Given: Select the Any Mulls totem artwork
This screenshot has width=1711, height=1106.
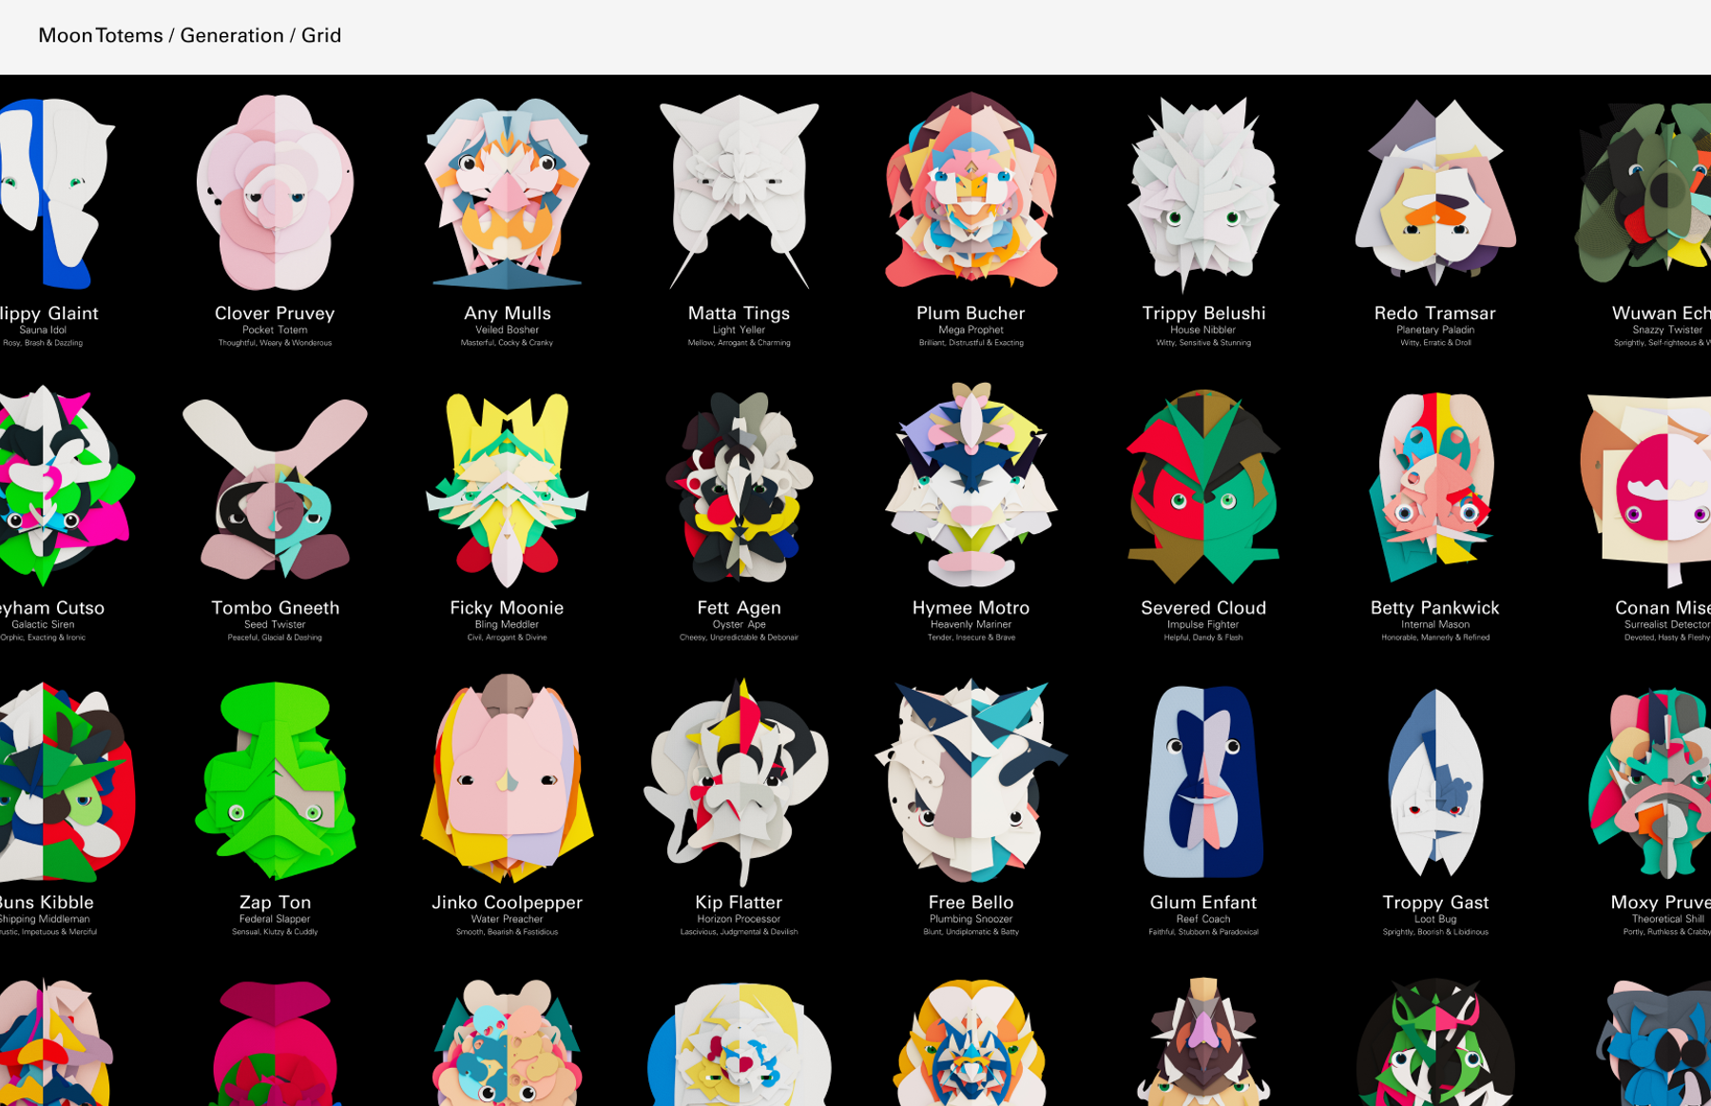Looking at the screenshot, I should point(507,192).
